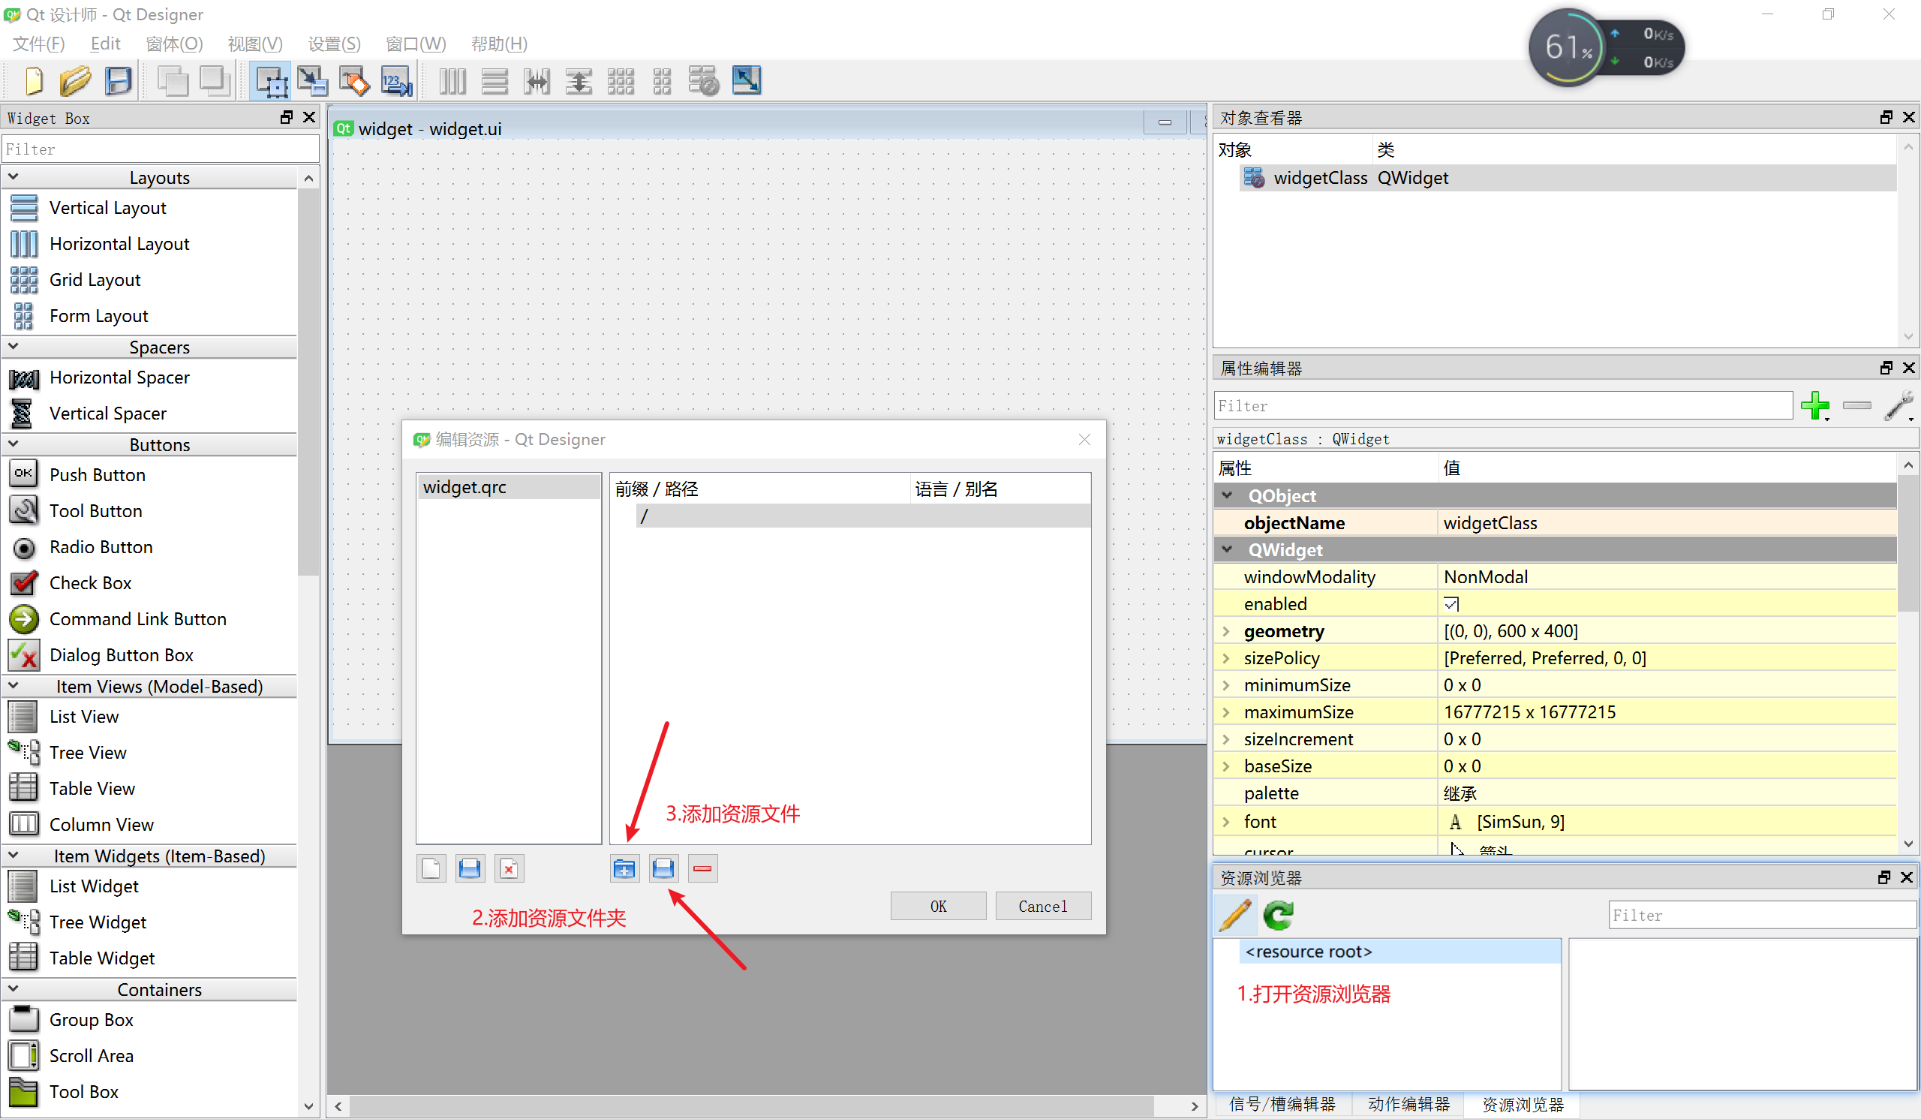Collapse the Layouts section
The width and height of the screenshot is (1921, 1119).
pyautogui.click(x=14, y=176)
